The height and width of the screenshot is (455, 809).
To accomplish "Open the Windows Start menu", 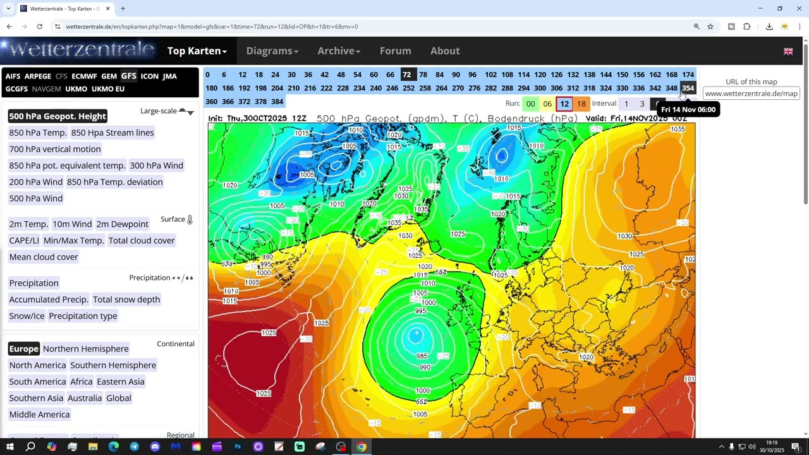I will tap(10, 447).
